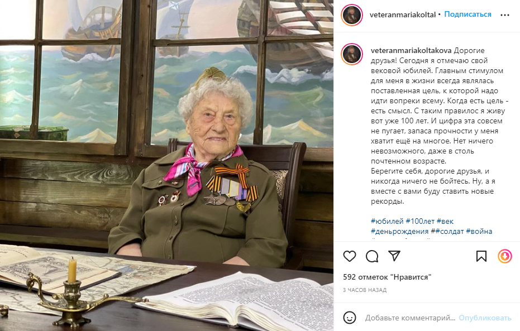Open the header username veteranmariakoltal

point(403,15)
